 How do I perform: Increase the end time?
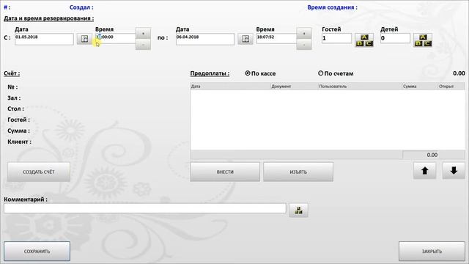coord(304,33)
